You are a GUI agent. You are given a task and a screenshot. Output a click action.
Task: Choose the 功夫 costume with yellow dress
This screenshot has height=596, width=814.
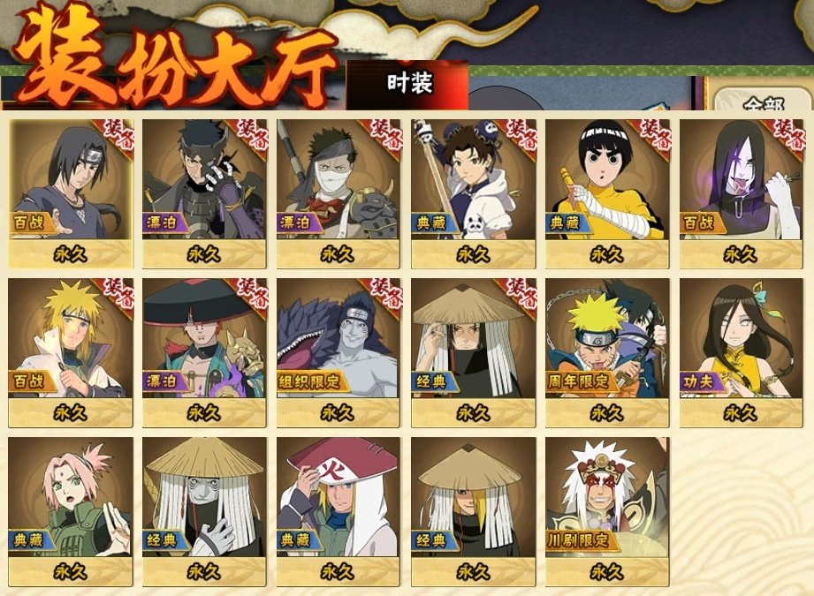pos(742,352)
